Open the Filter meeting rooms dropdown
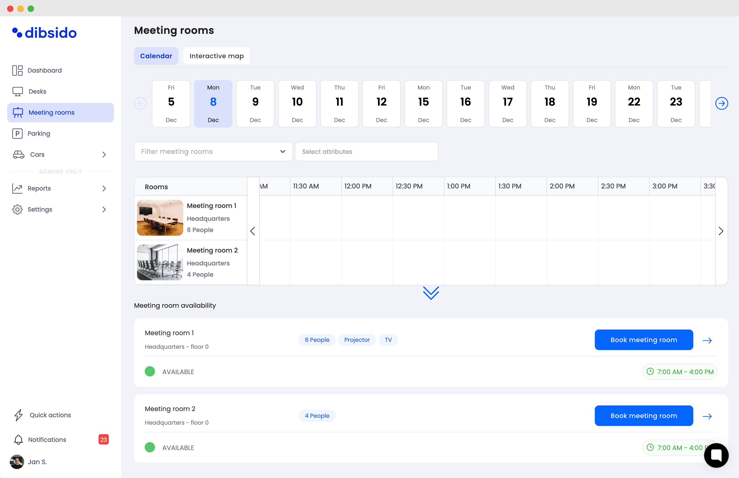 pos(213,152)
